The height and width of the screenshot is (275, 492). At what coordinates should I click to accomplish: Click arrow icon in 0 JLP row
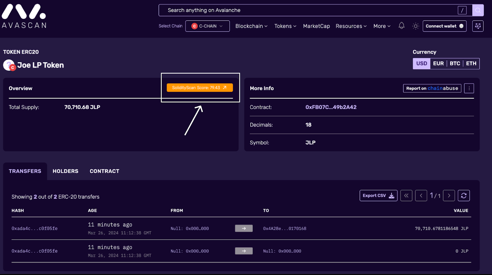coord(244,251)
